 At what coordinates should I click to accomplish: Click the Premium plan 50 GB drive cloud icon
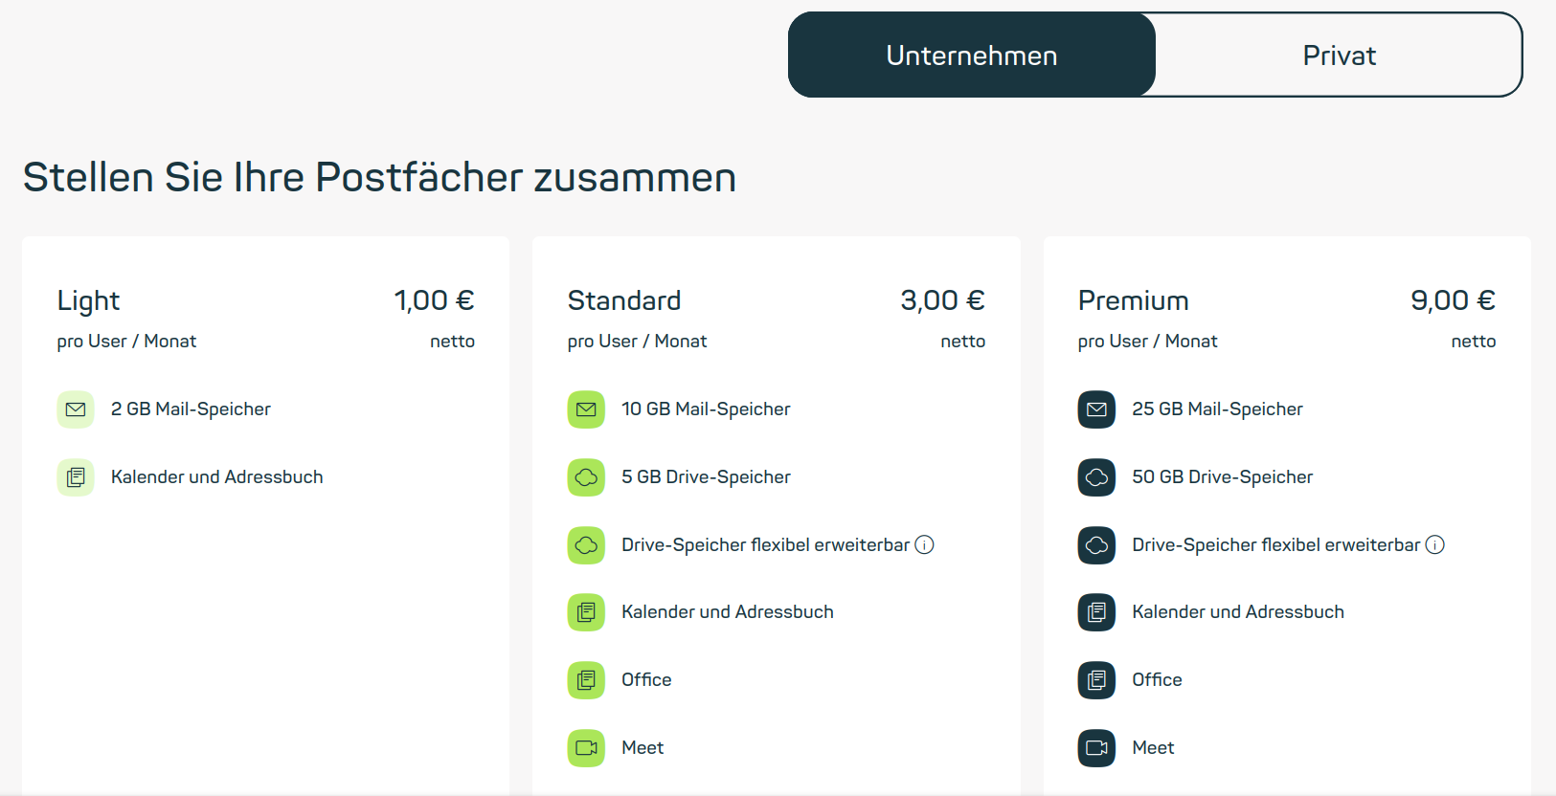click(x=1096, y=477)
